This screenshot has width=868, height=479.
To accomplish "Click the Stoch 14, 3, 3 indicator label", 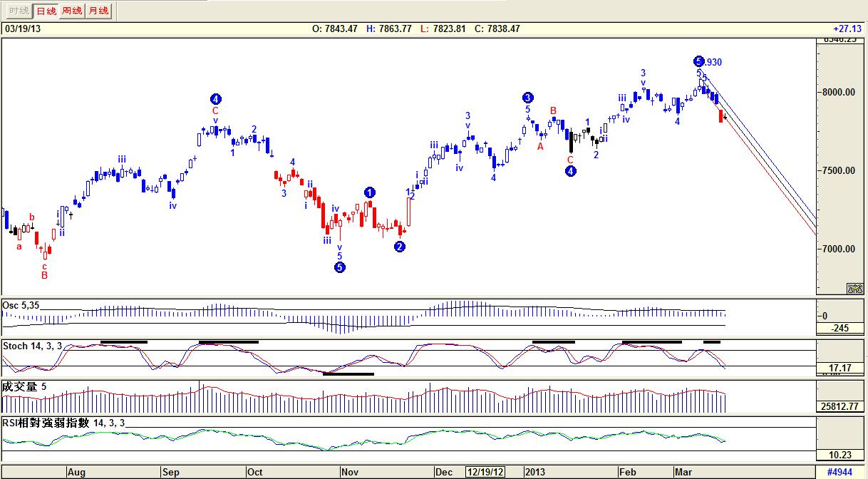I will [32, 346].
